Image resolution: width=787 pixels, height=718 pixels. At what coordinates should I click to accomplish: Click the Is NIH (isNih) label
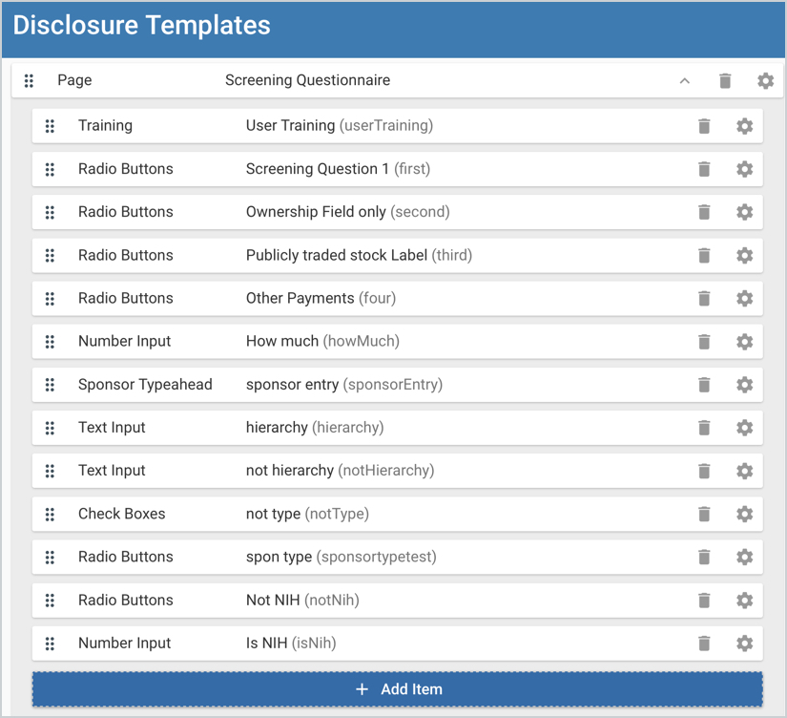coord(291,644)
